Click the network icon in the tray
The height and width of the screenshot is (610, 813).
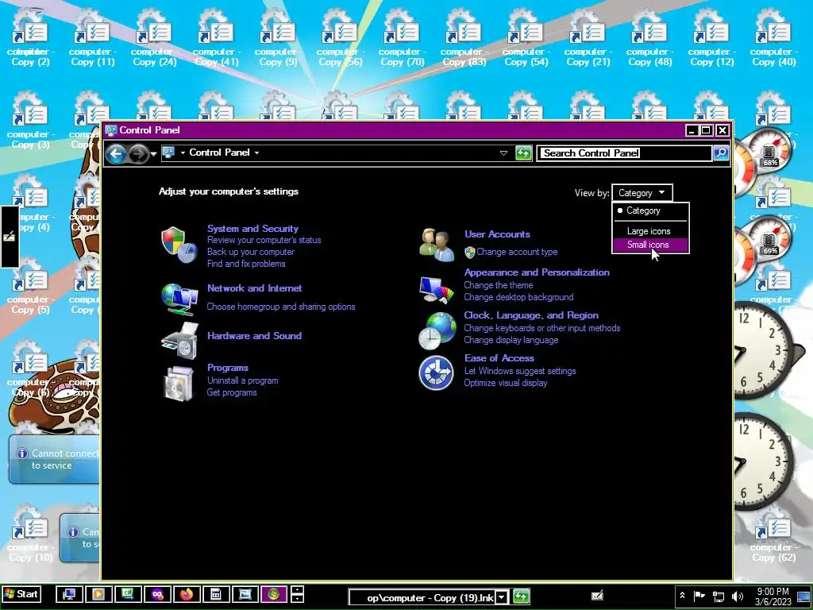[x=718, y=596]
